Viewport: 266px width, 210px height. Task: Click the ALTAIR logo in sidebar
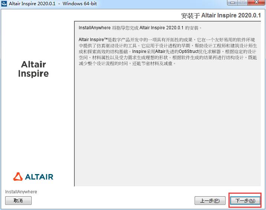[33, 177]
